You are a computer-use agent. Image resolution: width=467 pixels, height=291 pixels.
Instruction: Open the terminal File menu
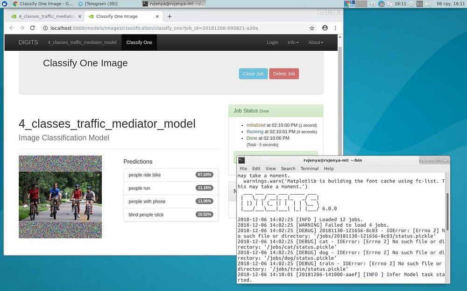(x=243, y=169)
